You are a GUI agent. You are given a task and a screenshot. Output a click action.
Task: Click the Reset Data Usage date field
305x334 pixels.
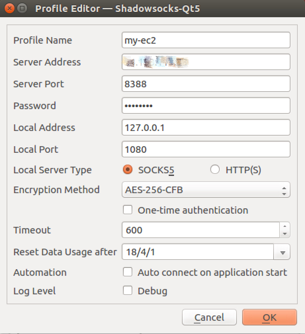coord(198,252)
